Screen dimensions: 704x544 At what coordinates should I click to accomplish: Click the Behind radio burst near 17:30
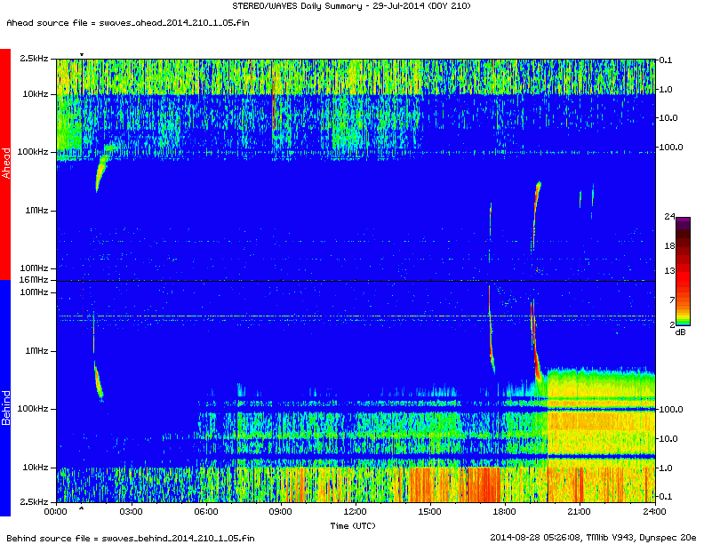tap(492, 330)
